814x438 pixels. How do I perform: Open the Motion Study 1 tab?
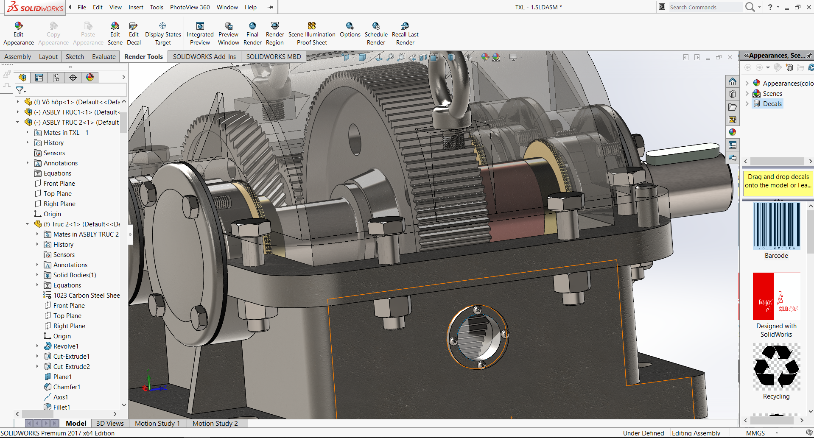tap(157, 423)
